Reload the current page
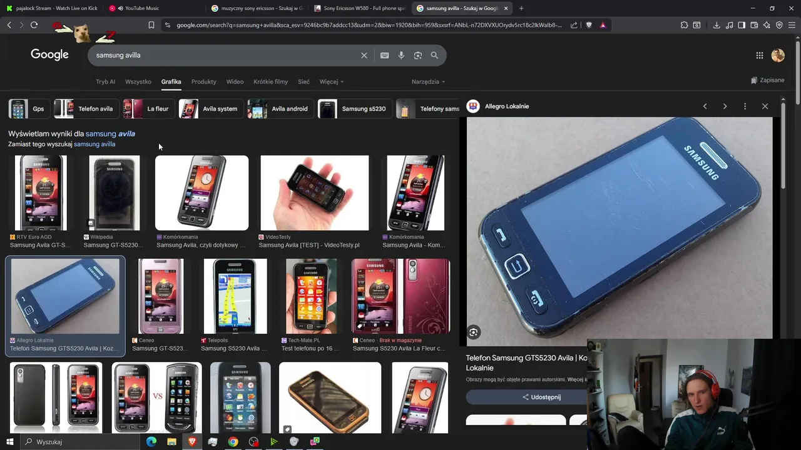 (x=34, y=25)
